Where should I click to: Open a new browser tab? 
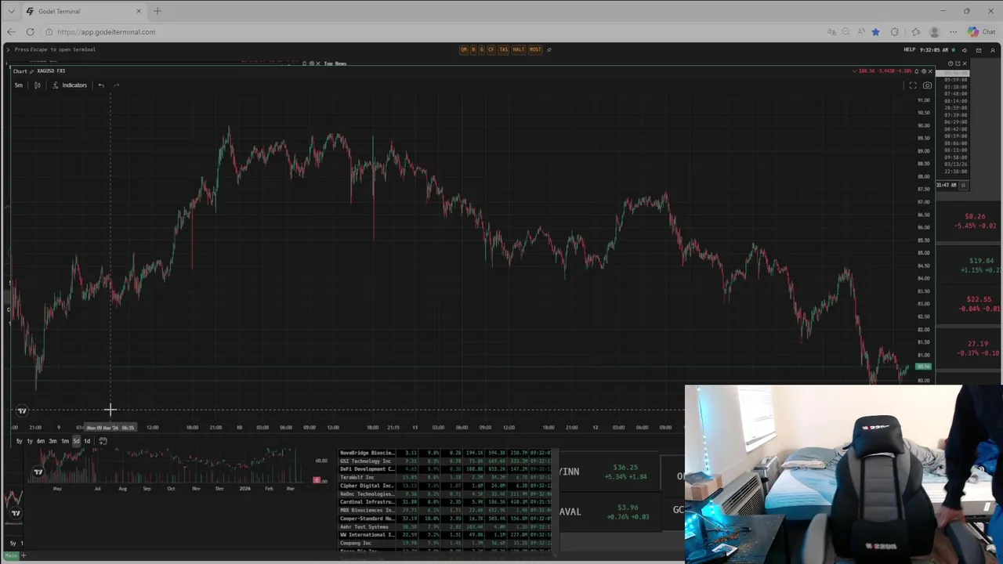(x=158, y=11)
